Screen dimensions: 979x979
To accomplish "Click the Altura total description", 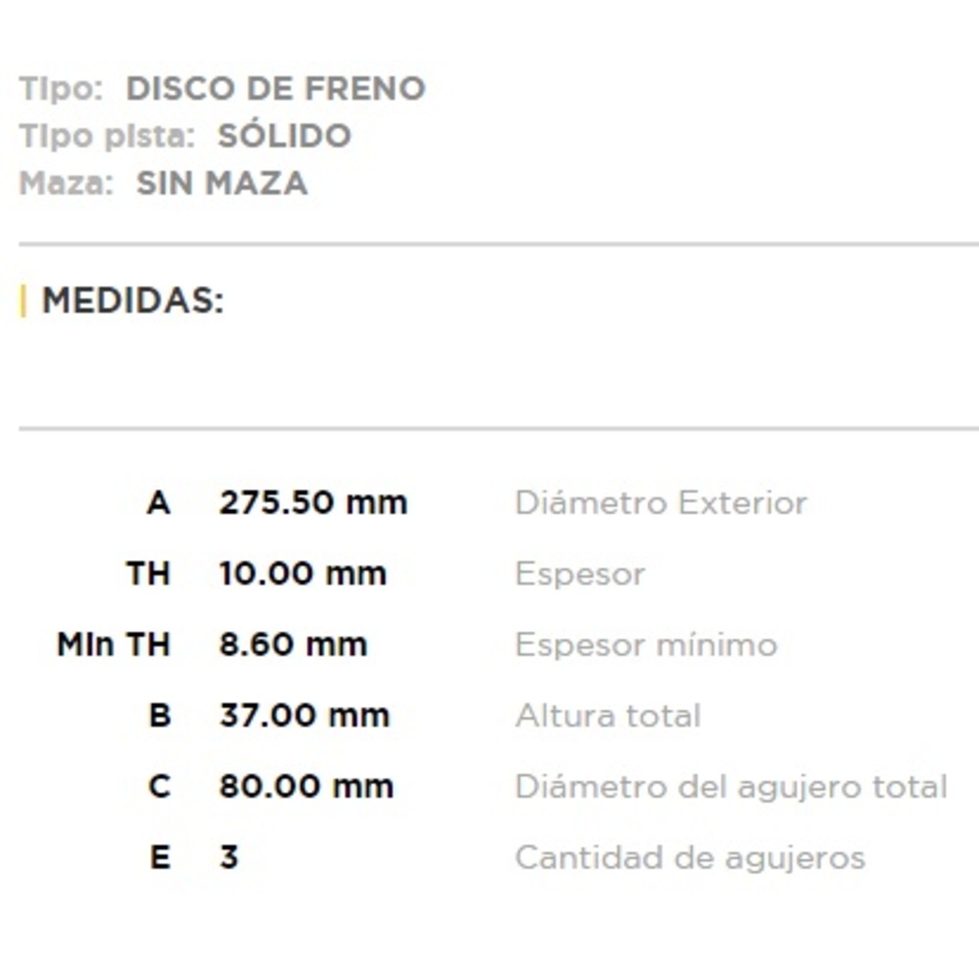I will 608,716.
